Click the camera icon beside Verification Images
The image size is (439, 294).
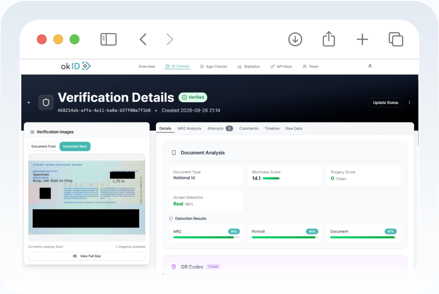(x=32, y=132)
